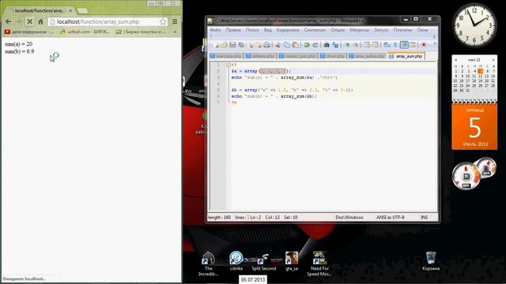The height and width of the screenshot is (284, 506).
Task: Click the Close All toolbar icon
Action: [259, 45]
